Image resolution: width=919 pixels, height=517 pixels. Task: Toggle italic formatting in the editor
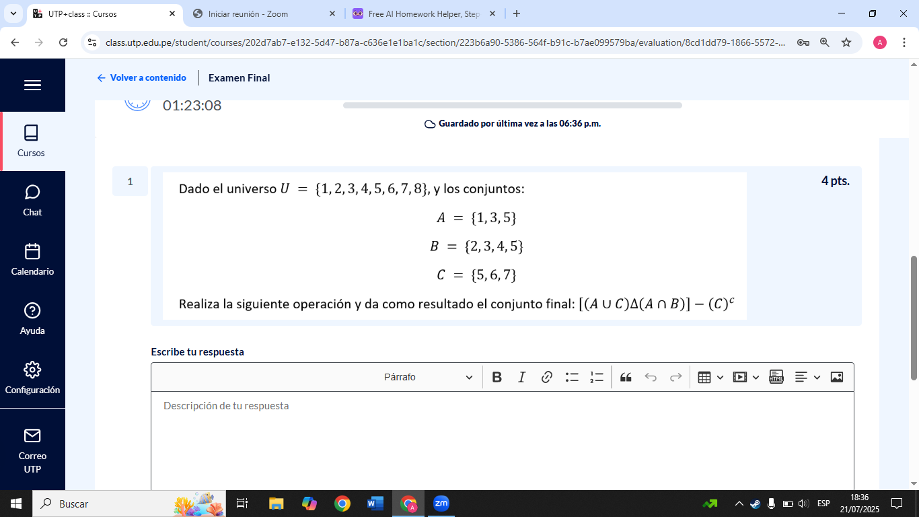click(x=521, y=377)
